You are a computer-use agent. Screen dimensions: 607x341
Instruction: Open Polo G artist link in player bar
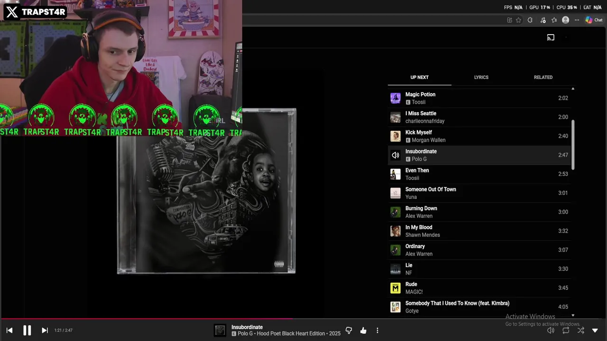(245, 333)
